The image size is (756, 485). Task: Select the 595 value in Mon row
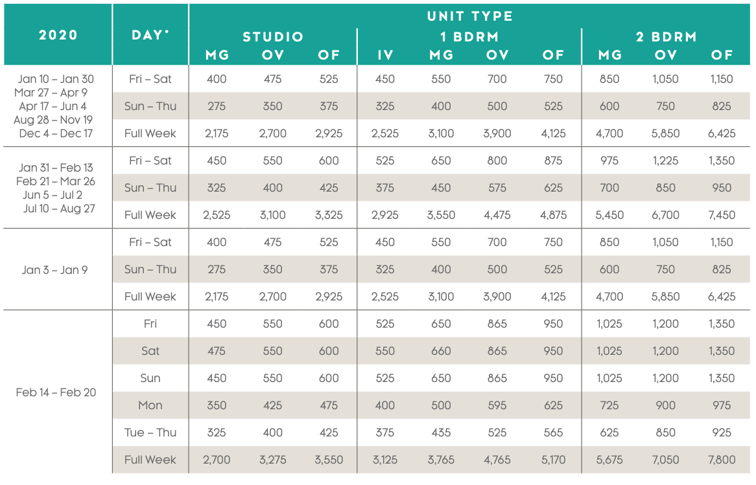pyautogui.click(x=497, y=405)
